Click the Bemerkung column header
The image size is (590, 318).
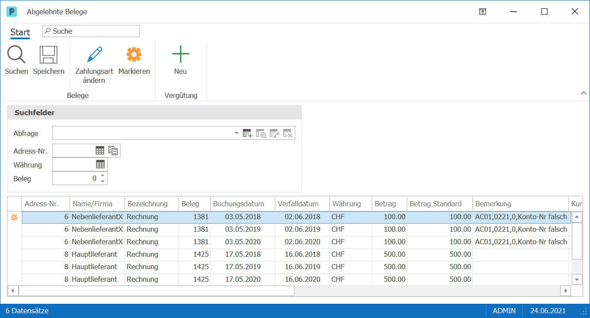click(520, 204)
